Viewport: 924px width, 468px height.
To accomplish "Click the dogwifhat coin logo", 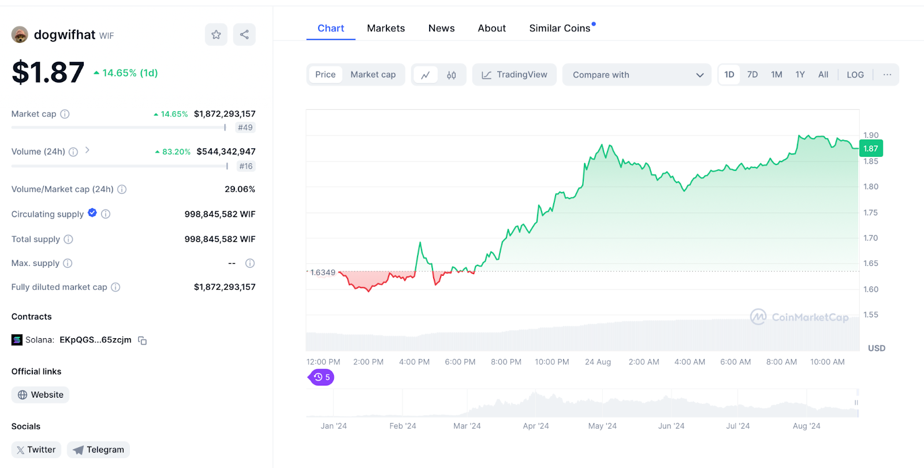I will tap(20, 35).
